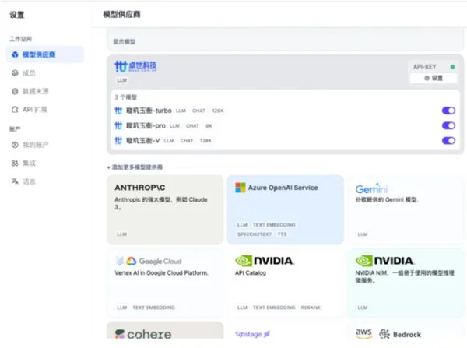
Task: Open the Azure OpenAI Service card
Action: pos(286,209)
